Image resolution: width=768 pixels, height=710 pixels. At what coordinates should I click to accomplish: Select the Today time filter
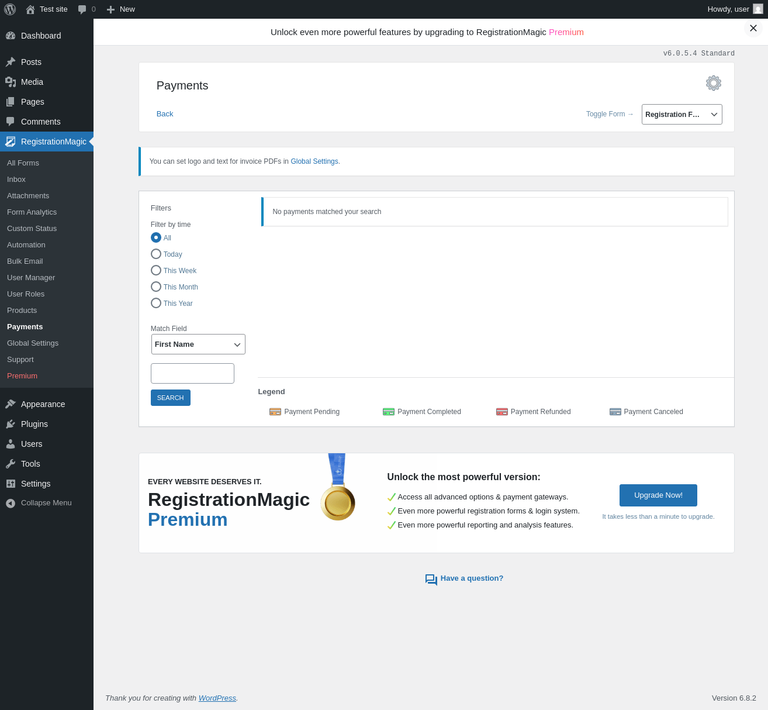point(156,254)
